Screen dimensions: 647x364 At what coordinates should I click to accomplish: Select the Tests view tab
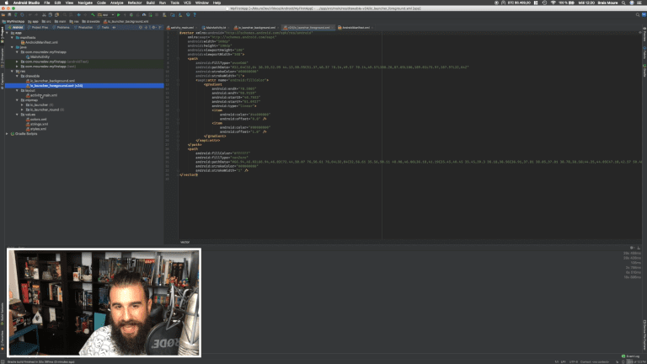[103, 27]
